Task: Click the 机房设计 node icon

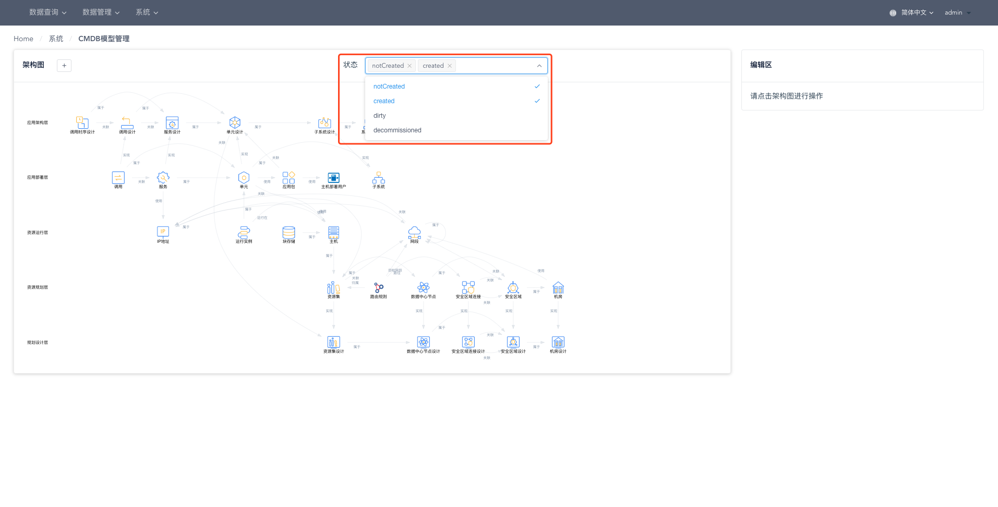Action: (558, 342)
